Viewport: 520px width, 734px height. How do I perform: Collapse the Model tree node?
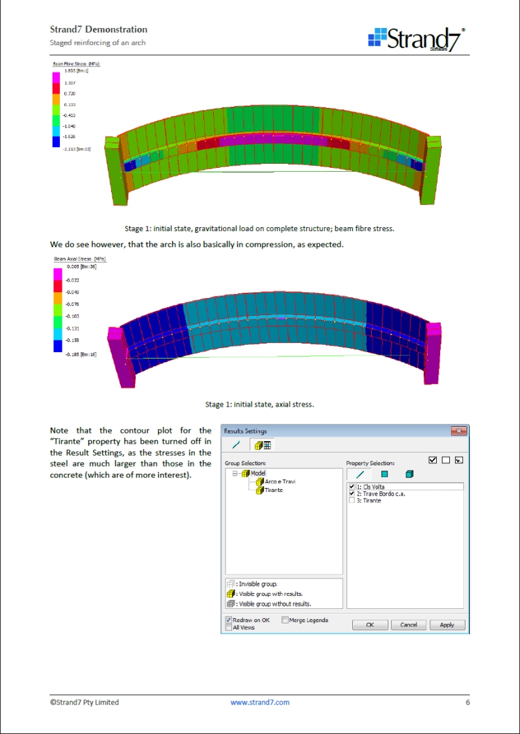point(235,474)
